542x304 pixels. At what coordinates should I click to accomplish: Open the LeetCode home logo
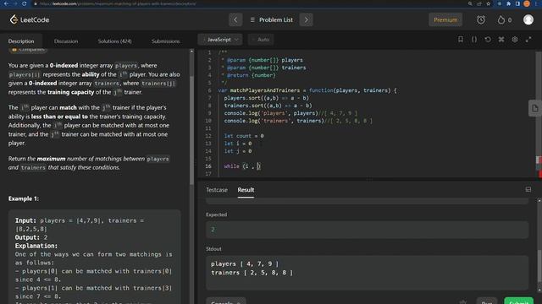(x=30, y=19)
